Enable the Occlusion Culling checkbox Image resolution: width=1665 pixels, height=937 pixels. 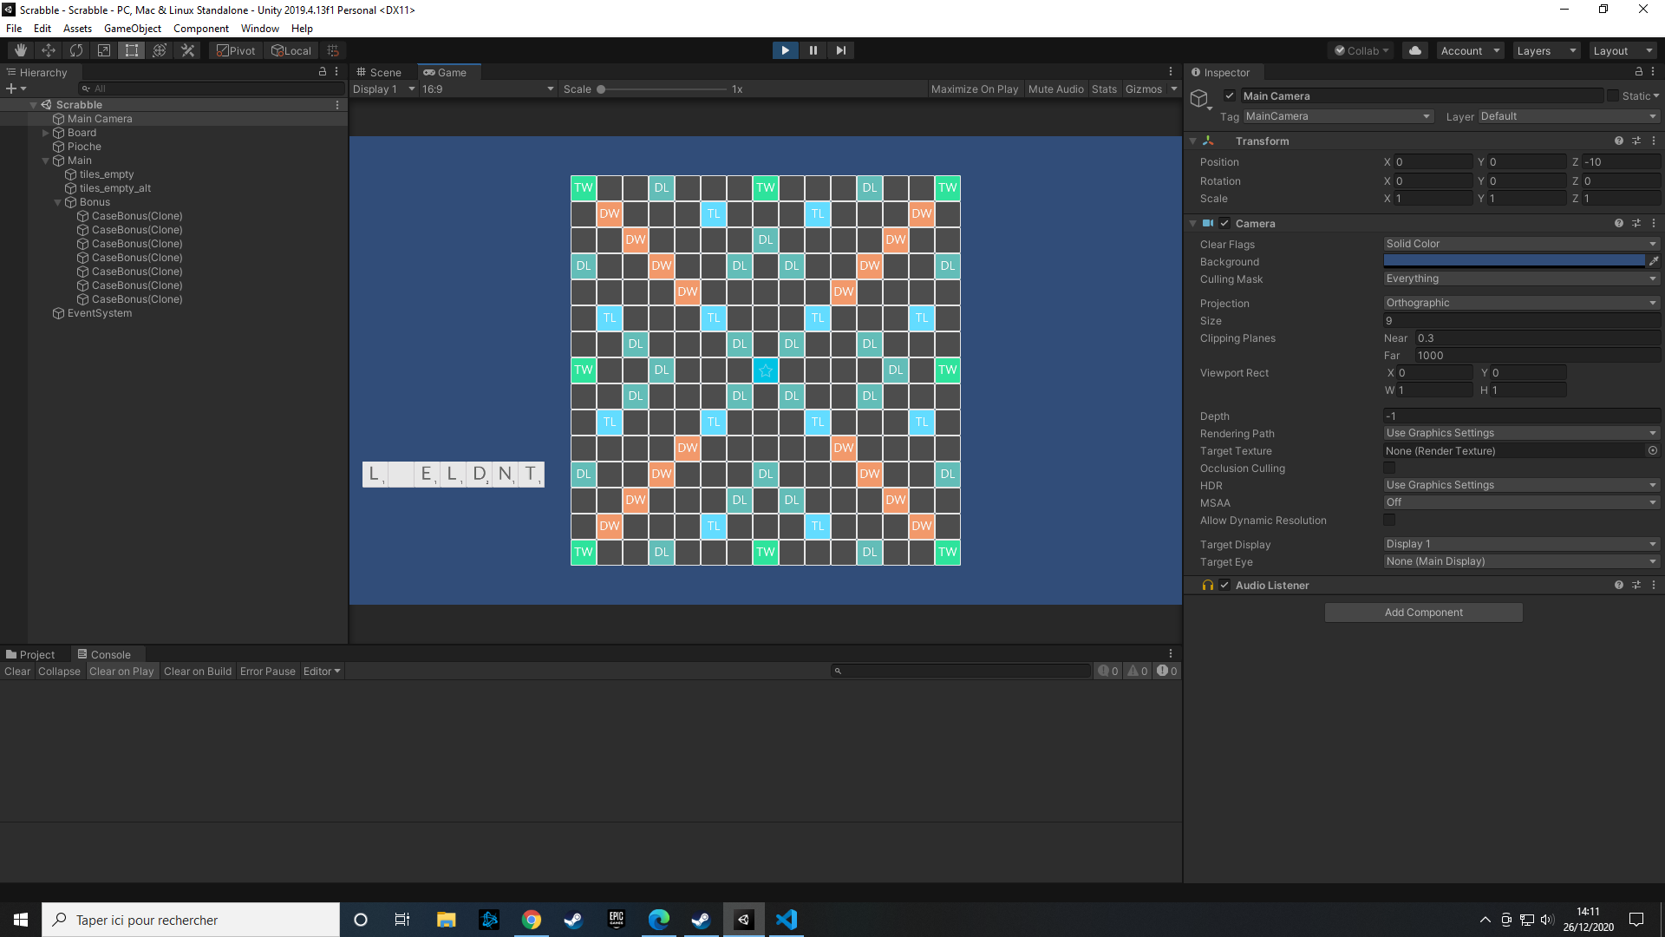click(x=1390, y=468)
